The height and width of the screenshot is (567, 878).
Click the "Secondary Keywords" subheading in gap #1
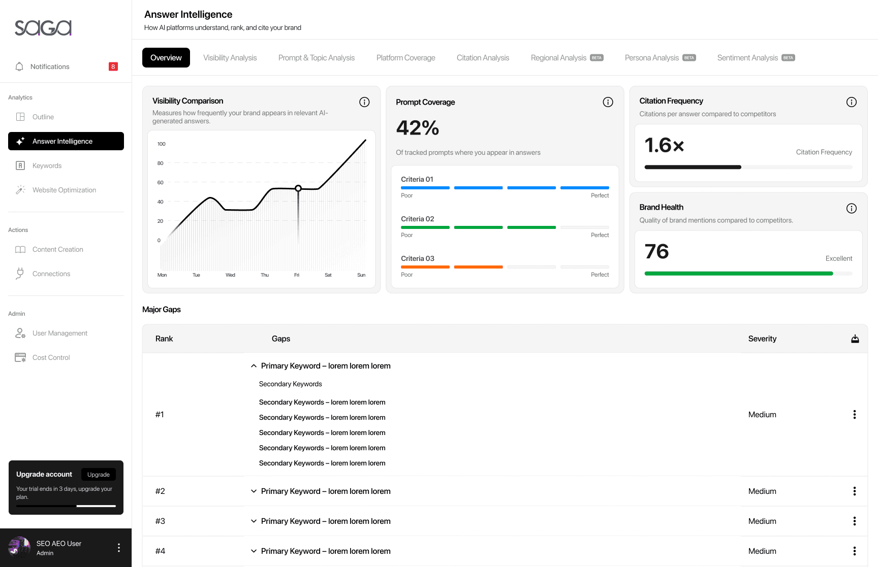tap(291, 384)
